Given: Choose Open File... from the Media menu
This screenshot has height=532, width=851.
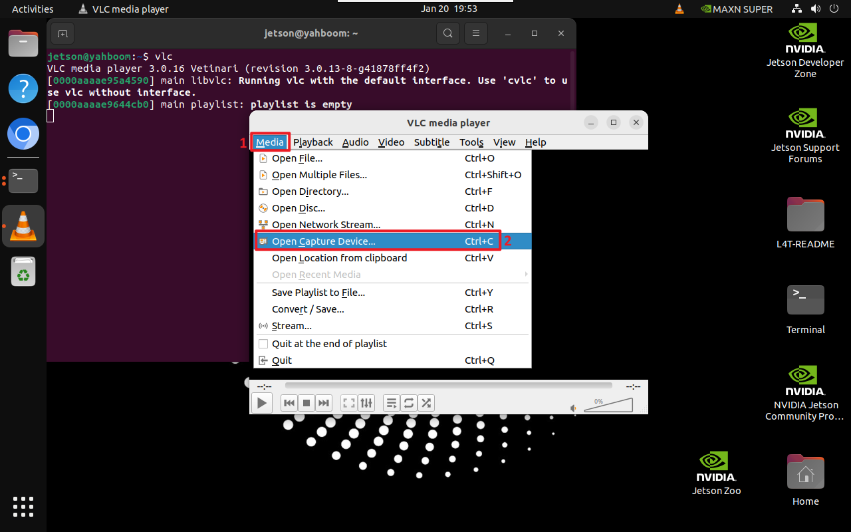Looking at the screenshot, I should tap(392, 158).
